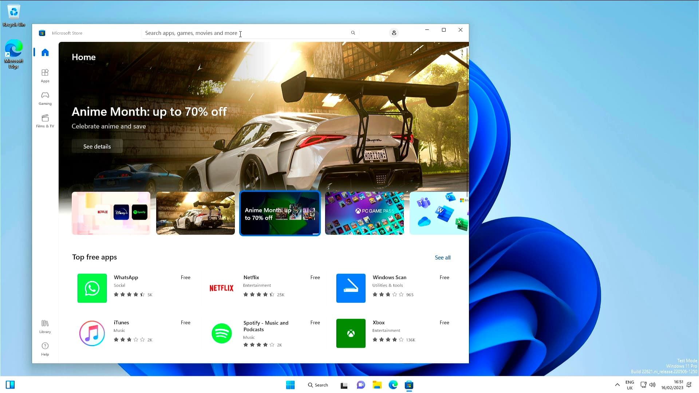Open Windows Start menu
Screen dimensions: 699x393
pos(290,385)
